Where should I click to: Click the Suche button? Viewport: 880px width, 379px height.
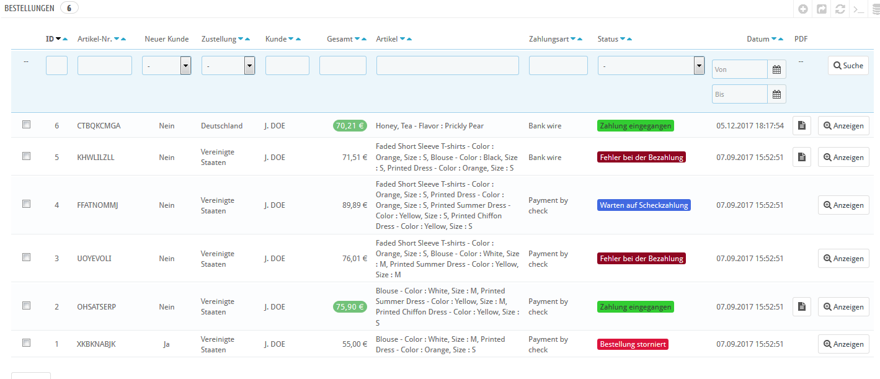848,65
